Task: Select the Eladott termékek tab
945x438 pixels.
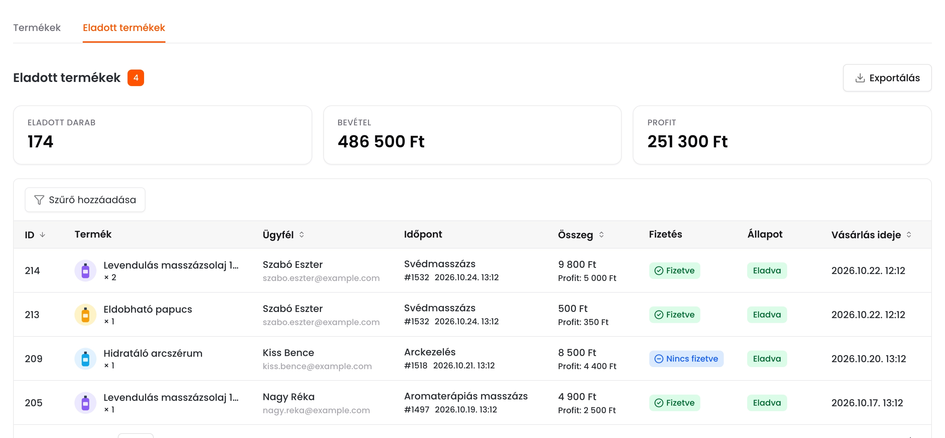Action: 124,28
